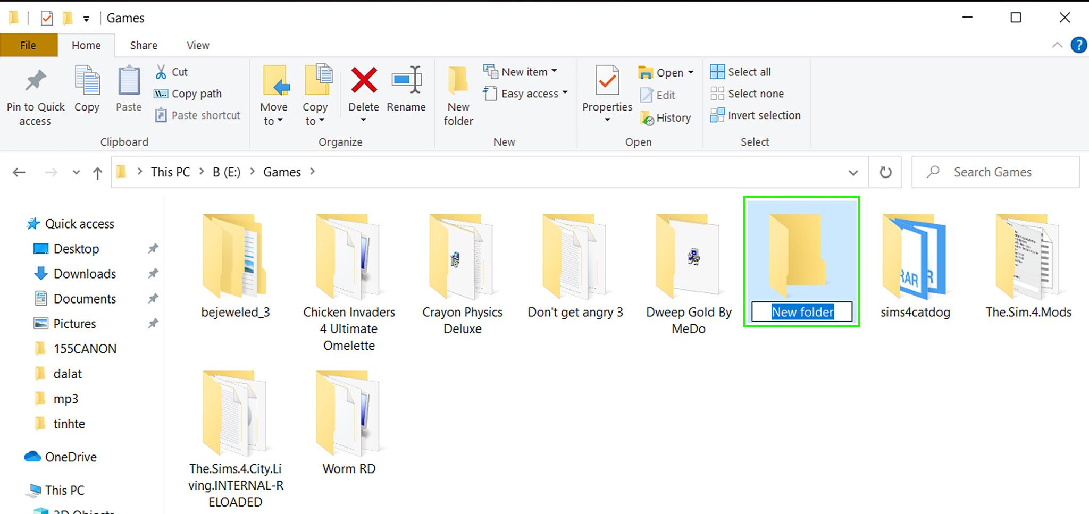This screenshot has width=1089, height=514.
Task: Select the Worm RD folder
Action: point(349,423)
